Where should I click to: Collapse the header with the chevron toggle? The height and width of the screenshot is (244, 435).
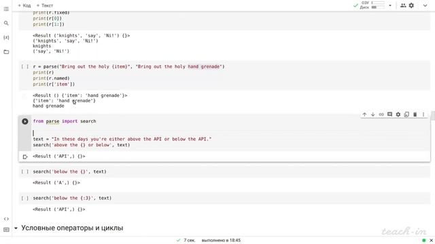(425, 5)
